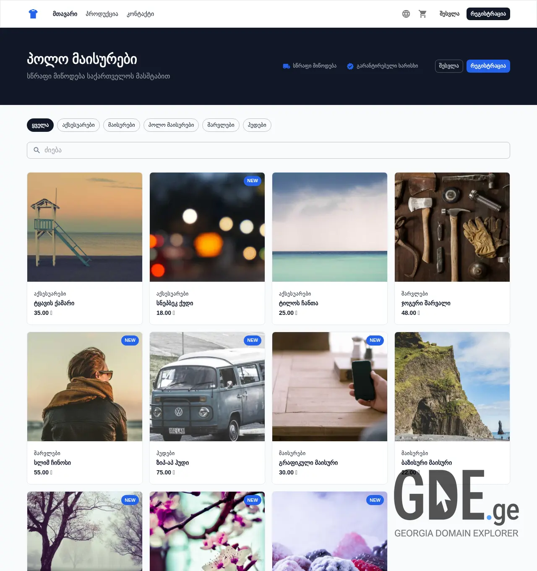Open the ტილოს ჩანთა product title
This screenshot has width=537, height=571.
coord(299,303)
